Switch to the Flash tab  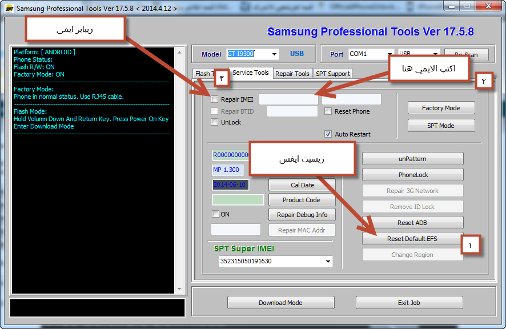click(203, 74)
